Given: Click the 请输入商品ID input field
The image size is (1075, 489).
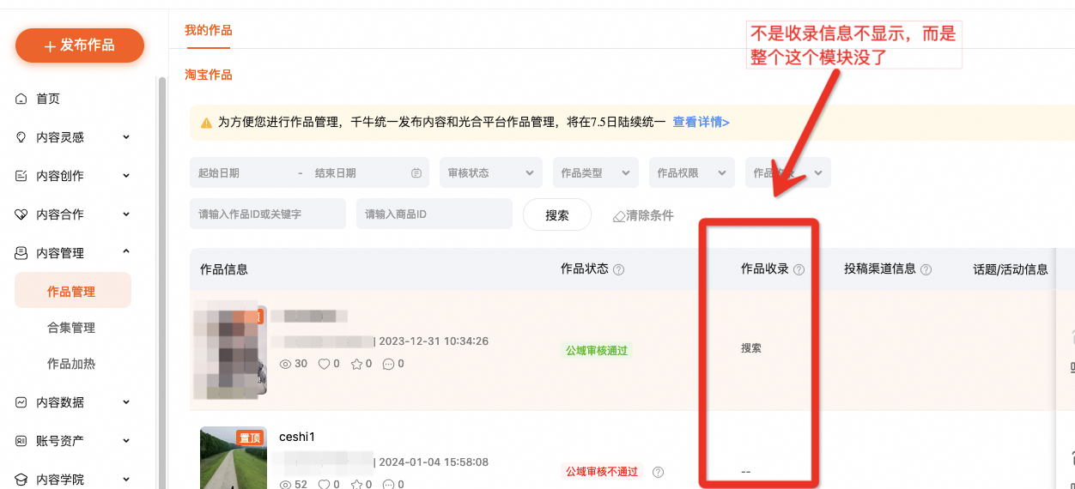Looking at the screenshot, I should pos(434,214).
